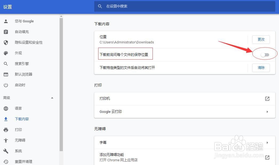Screen dimensions: 279x165
Task: Expand the 字幕 row arrow
Action: pos(267,143)
